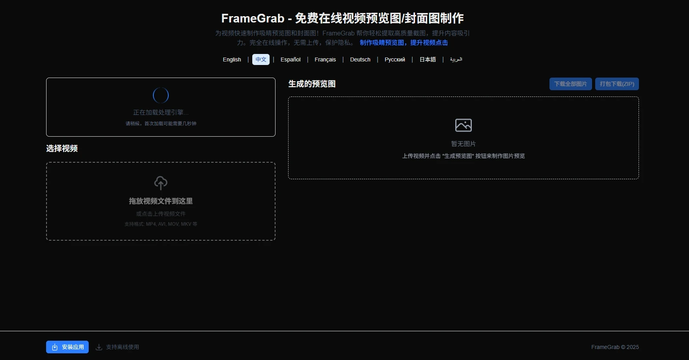Click 下载全部图片 button
689x360 pixels.
point(571,84)
